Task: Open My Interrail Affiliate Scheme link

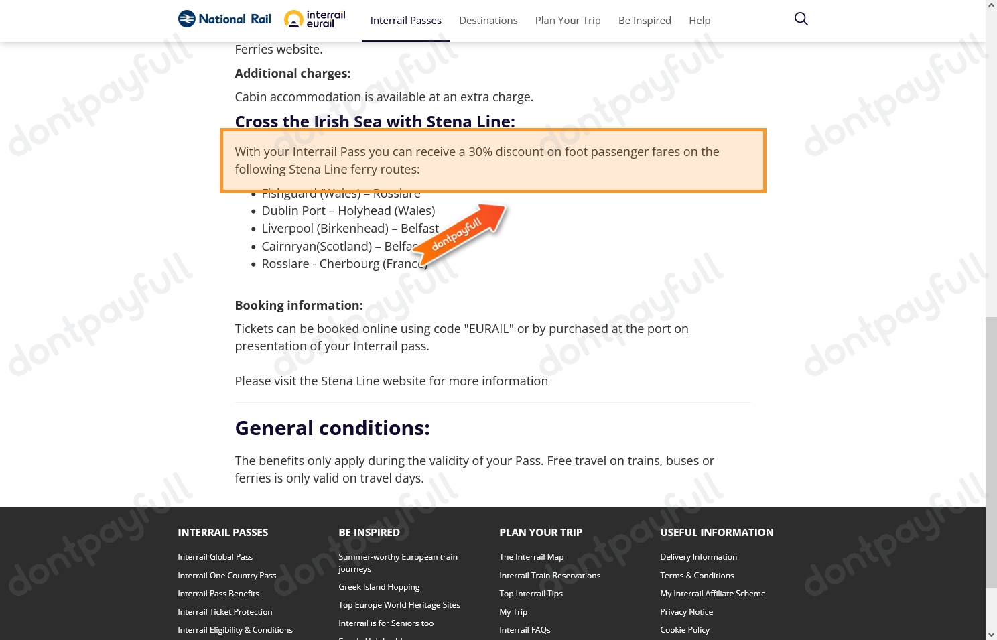Action: pyautogui.click(x=712, y=594)
